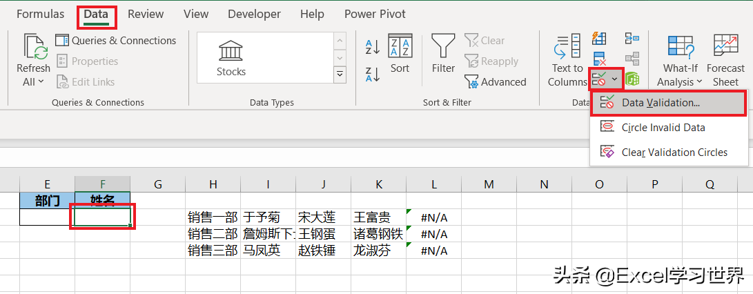Click the Reapply filter button

tap(491, 61)
